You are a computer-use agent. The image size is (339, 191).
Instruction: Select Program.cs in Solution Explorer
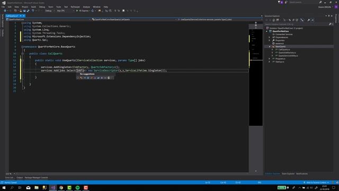[280, 59]
